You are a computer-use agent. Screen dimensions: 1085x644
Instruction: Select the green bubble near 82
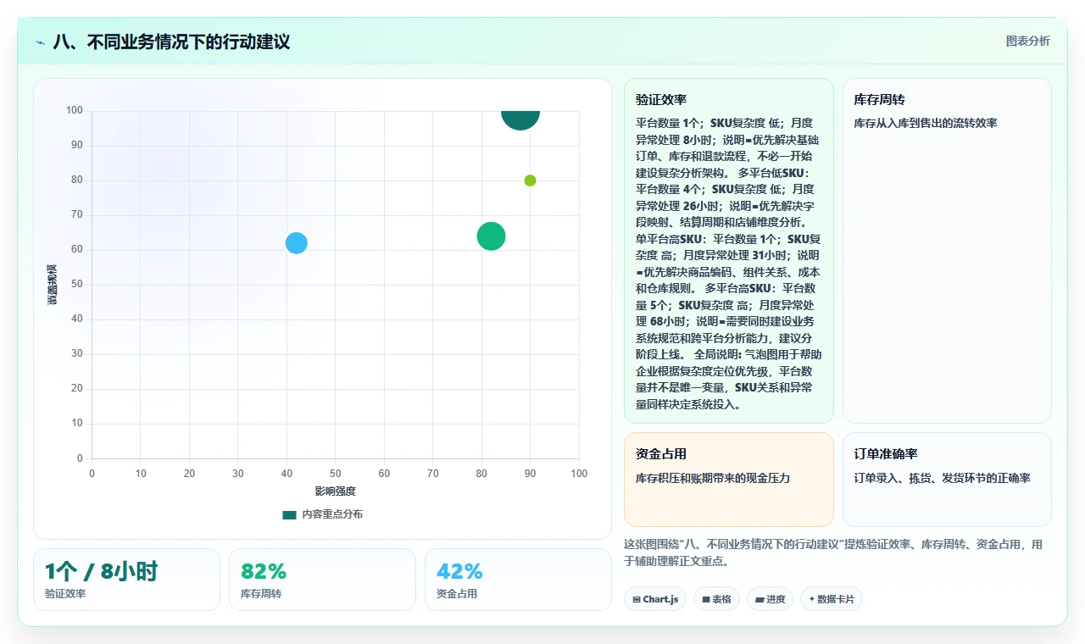tap(491, 236)
